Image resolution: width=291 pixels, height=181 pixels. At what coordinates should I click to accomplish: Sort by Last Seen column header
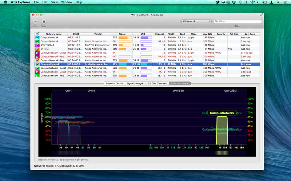[250, 34]
